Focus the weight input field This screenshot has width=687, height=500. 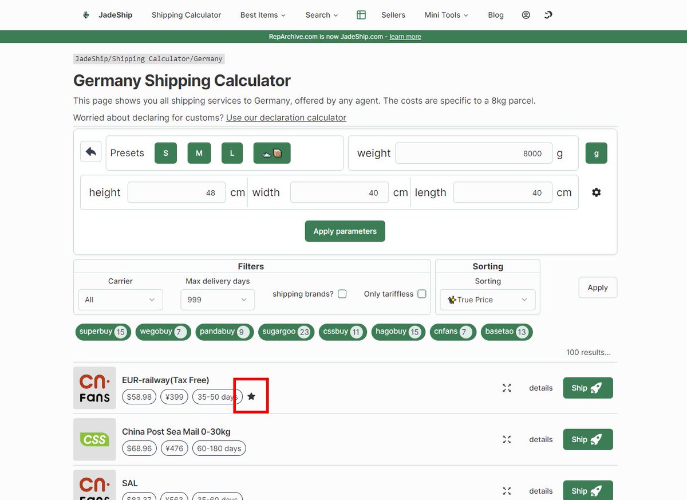pyautogui.click(x=473, y=153)
